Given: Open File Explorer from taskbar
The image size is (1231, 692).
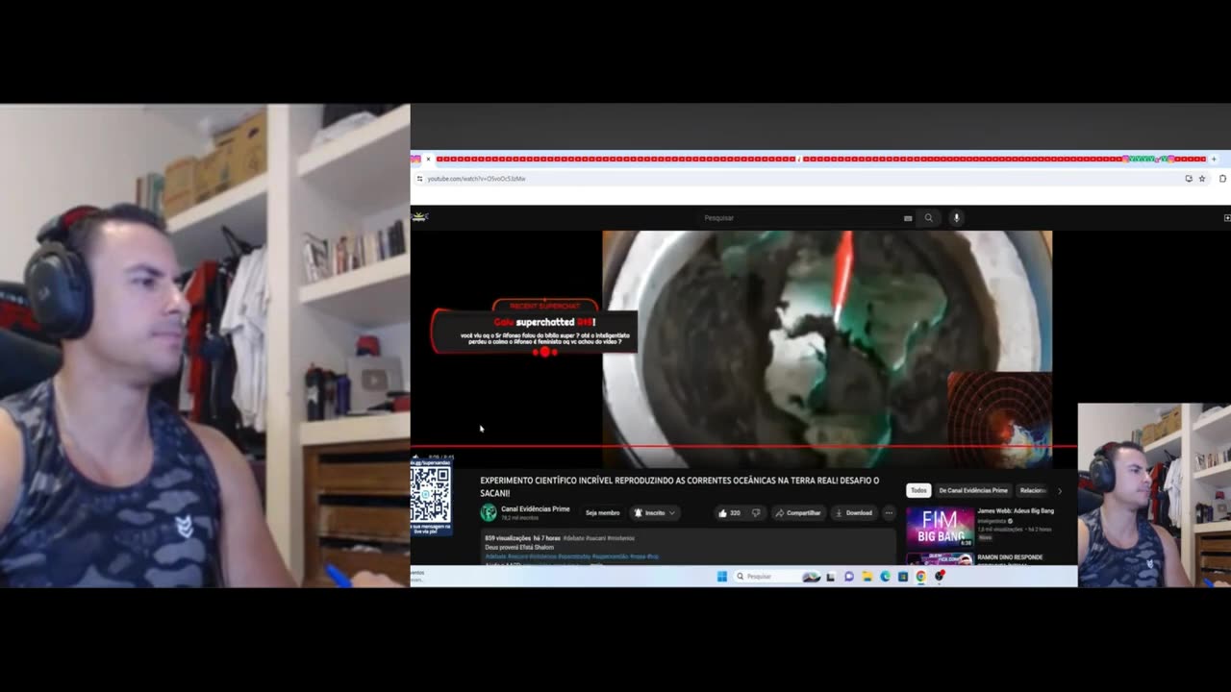Looking at the screenshot, I should coord(867,577).
